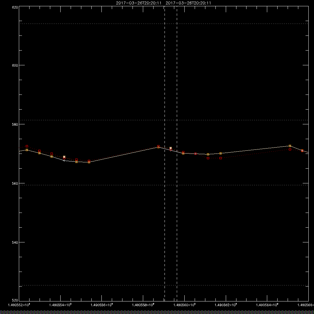Select the 560 y-axis label
The image size is (314, 314).
point(15,183)
